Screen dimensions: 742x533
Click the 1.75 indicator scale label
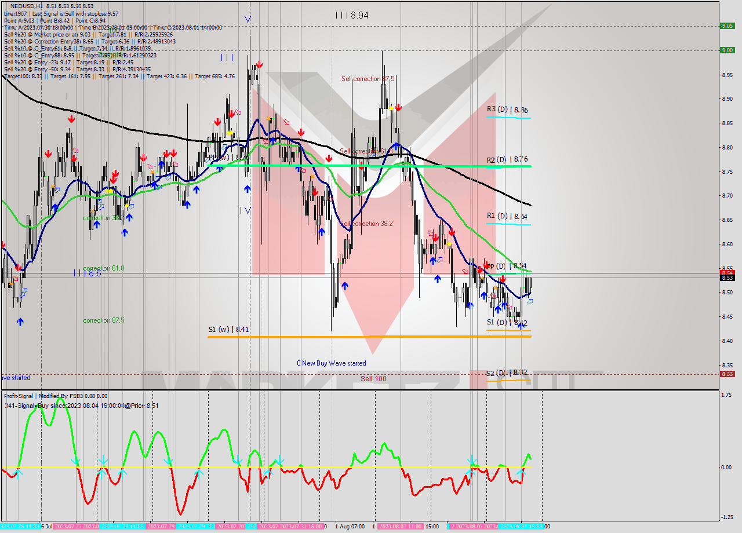click(726, 395)
